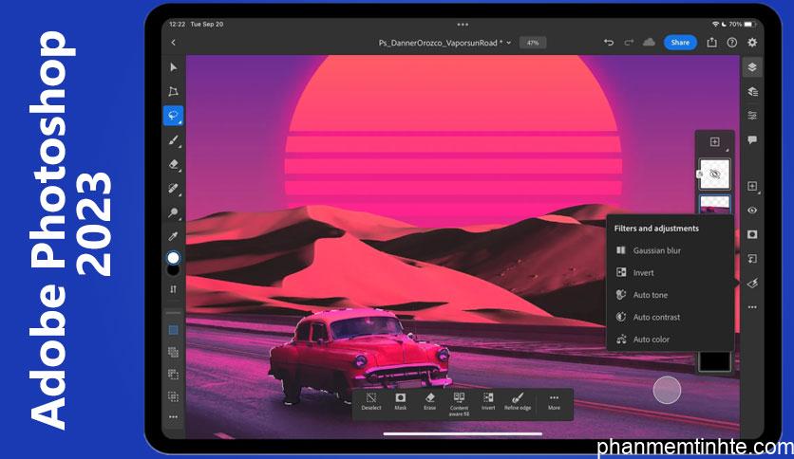Open the cloud document status icon
The height and width of the screenshot is (459, 794).
pyautogui.click(x=649, y=43)
